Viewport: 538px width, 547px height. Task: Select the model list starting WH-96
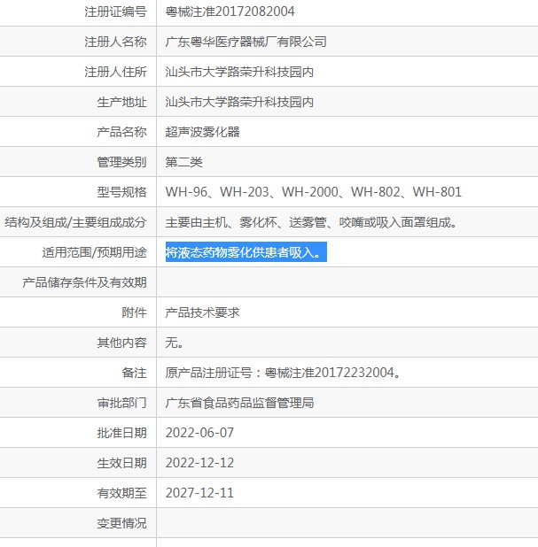coord(314,192)
